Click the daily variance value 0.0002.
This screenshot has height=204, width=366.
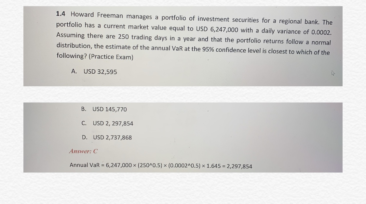tap(321, 32)
